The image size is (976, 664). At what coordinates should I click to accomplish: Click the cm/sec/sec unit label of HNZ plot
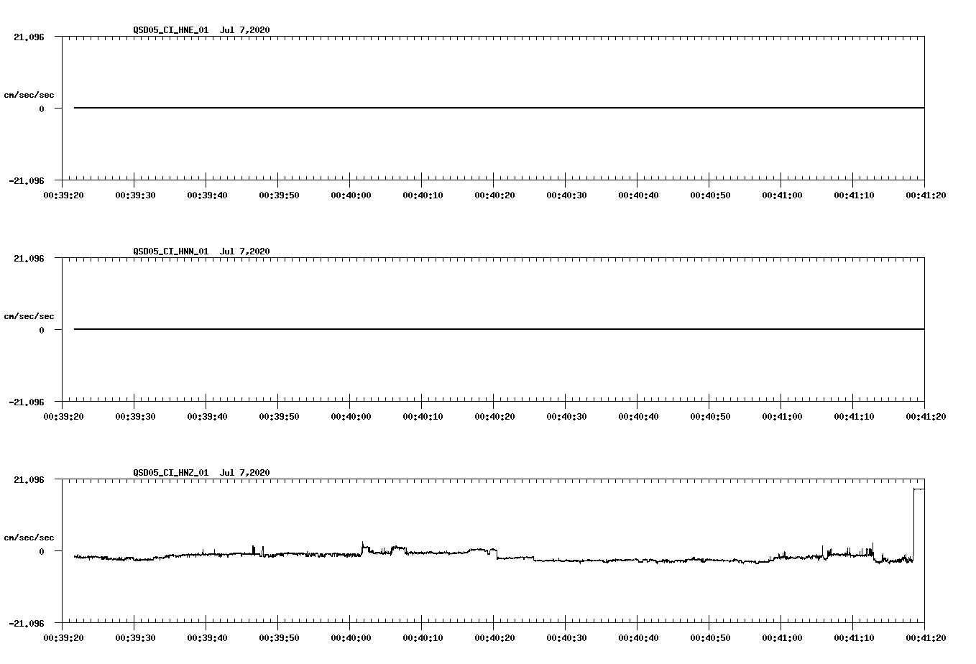pos(29,538)
